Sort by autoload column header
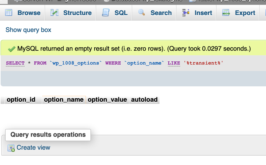The width and height of the screenshot is (266, 165). 144,100
